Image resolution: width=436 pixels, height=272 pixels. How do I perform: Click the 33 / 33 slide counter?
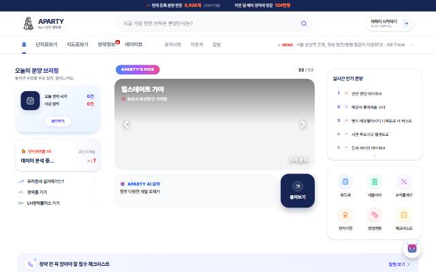click(306, 69)
